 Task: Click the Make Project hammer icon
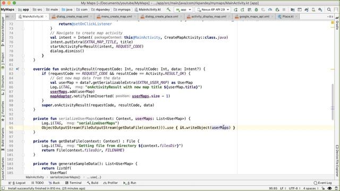[168, 10]
